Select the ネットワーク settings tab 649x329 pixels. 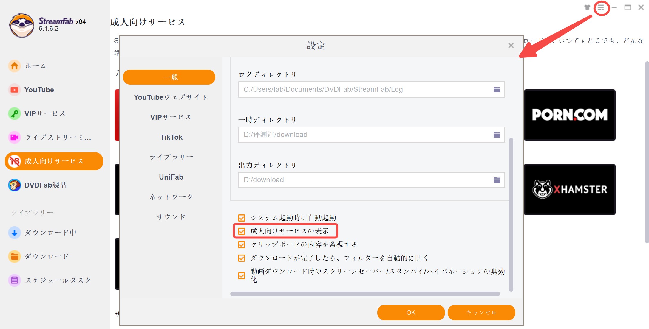[171, 197]
